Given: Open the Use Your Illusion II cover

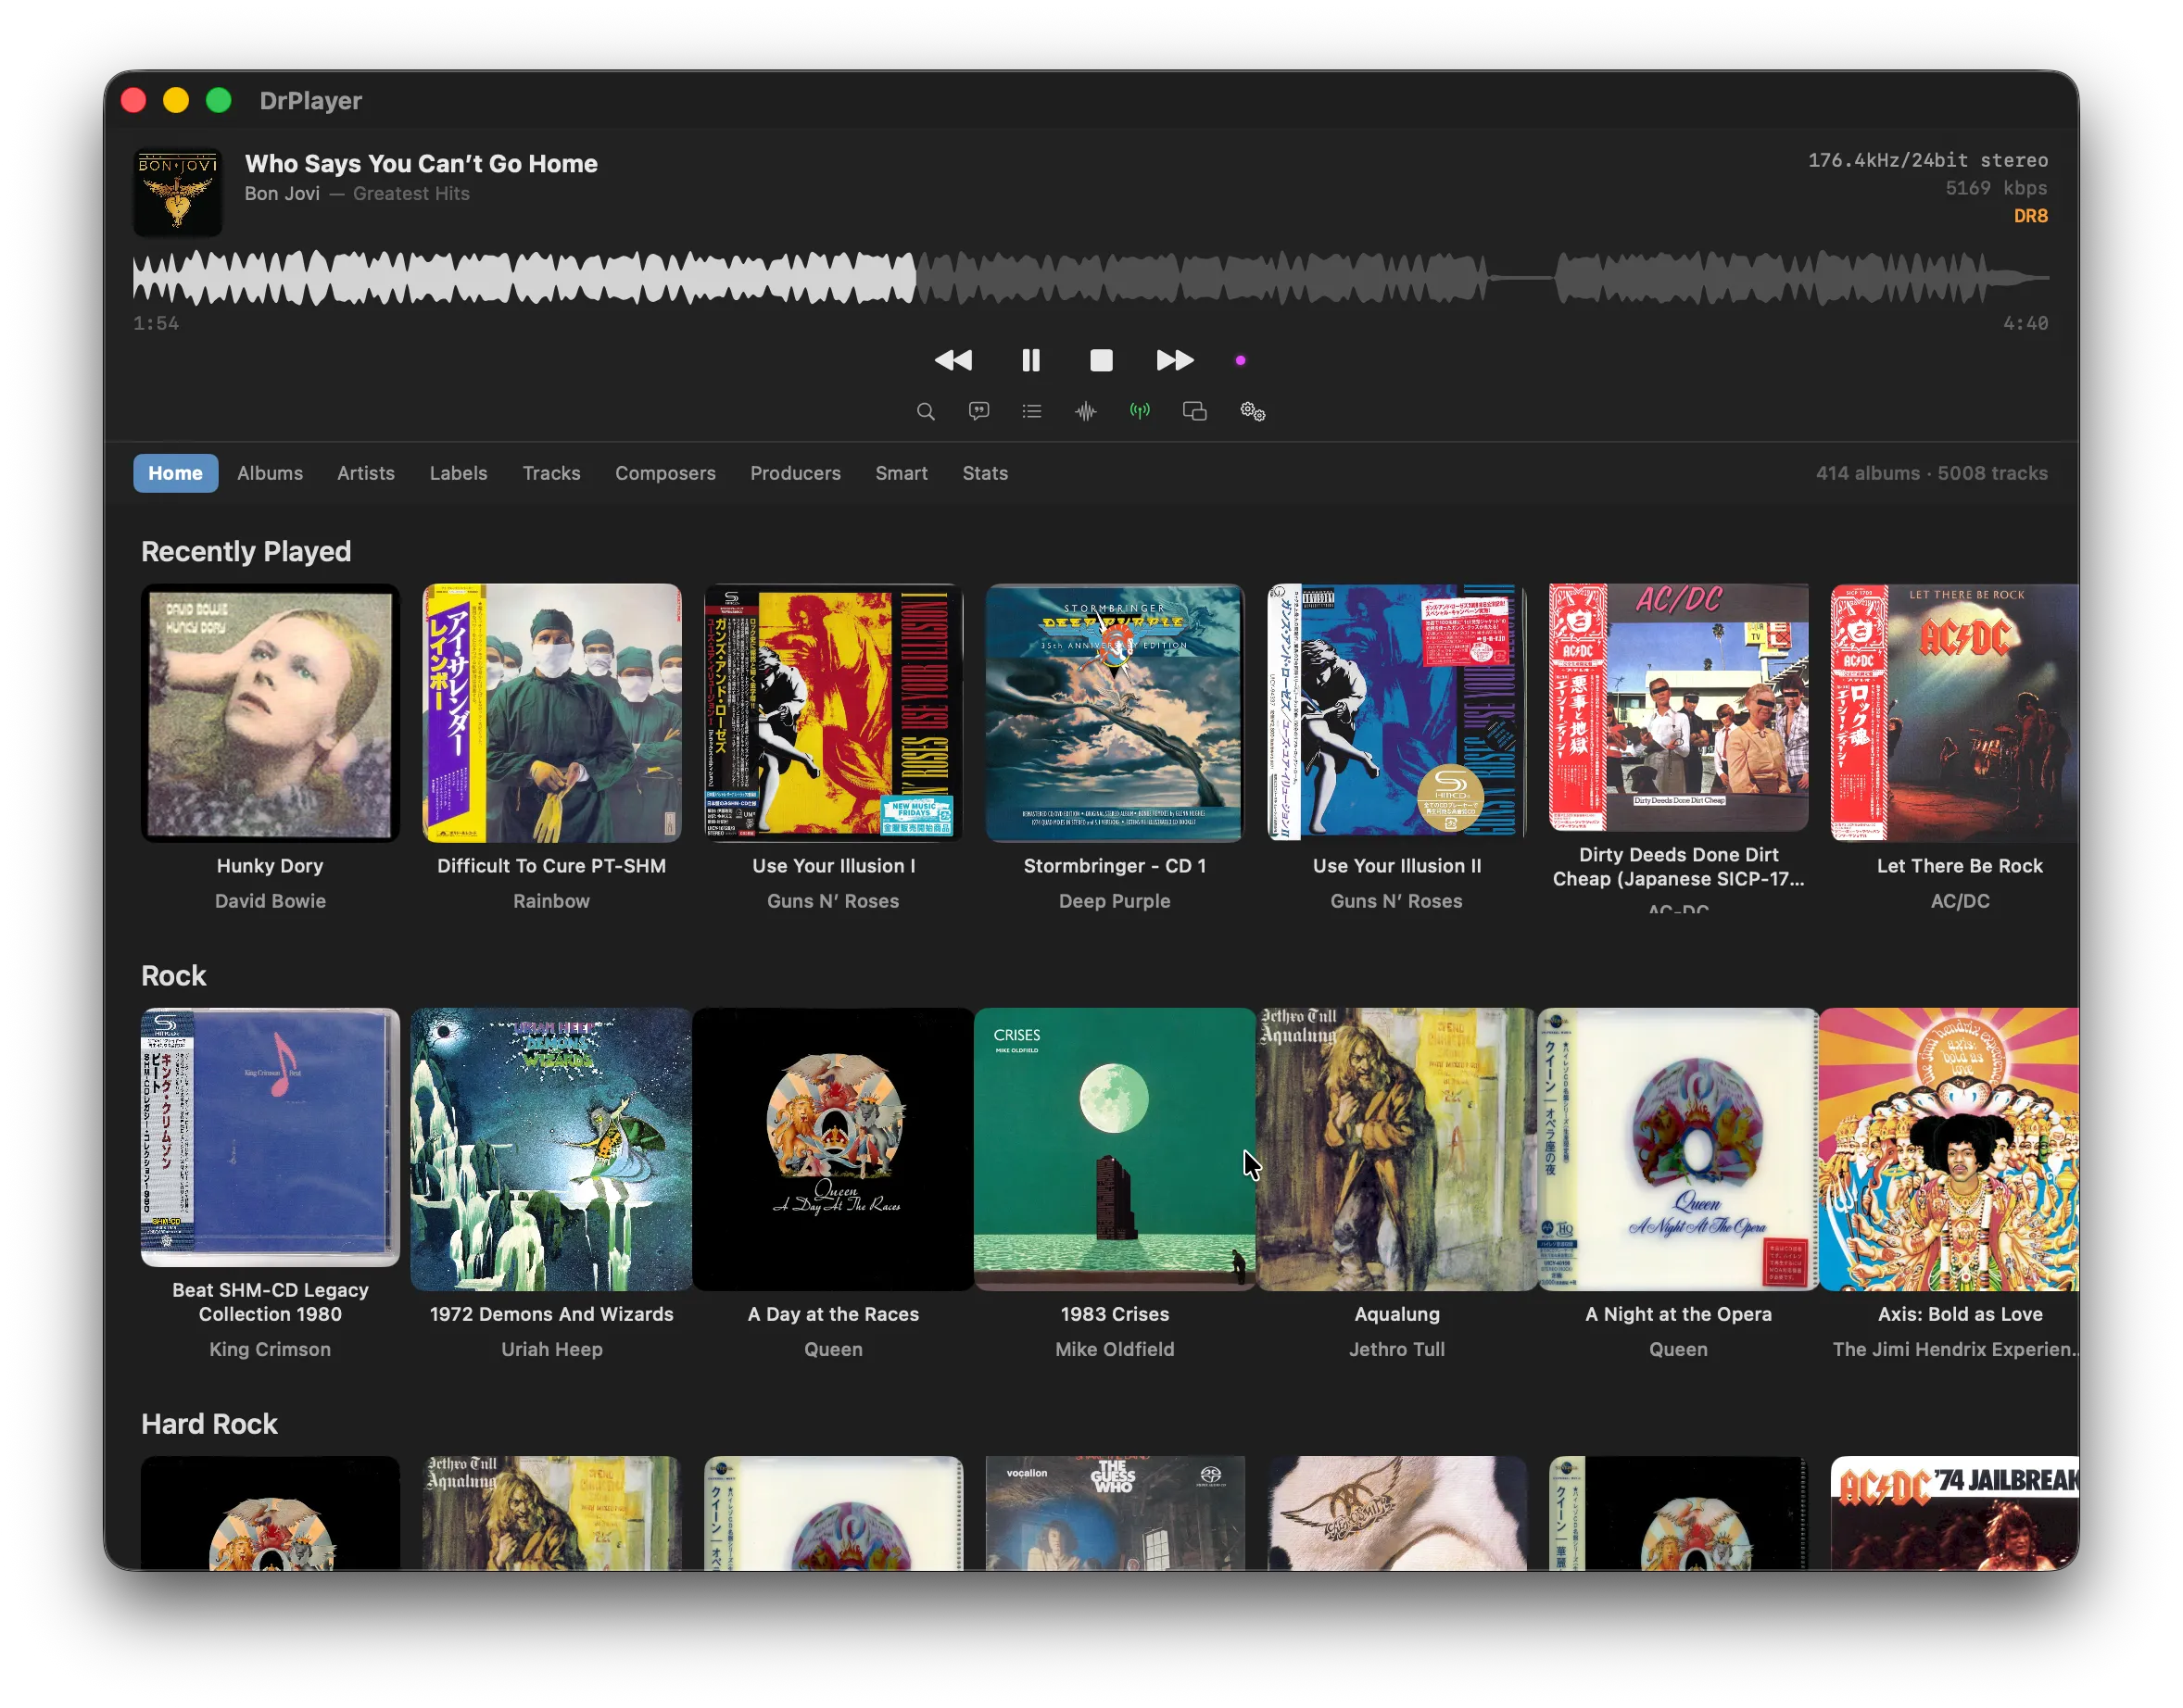Looking at the screenshot, I should [1396, 712].
